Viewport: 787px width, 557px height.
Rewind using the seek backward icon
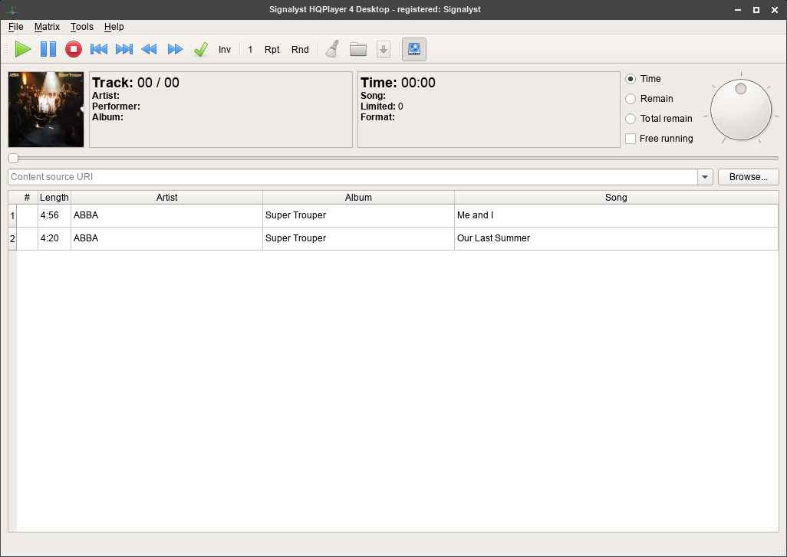tap(150, 50)
